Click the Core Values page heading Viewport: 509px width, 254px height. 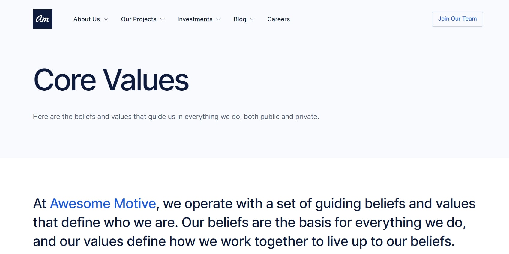(111, 80)
